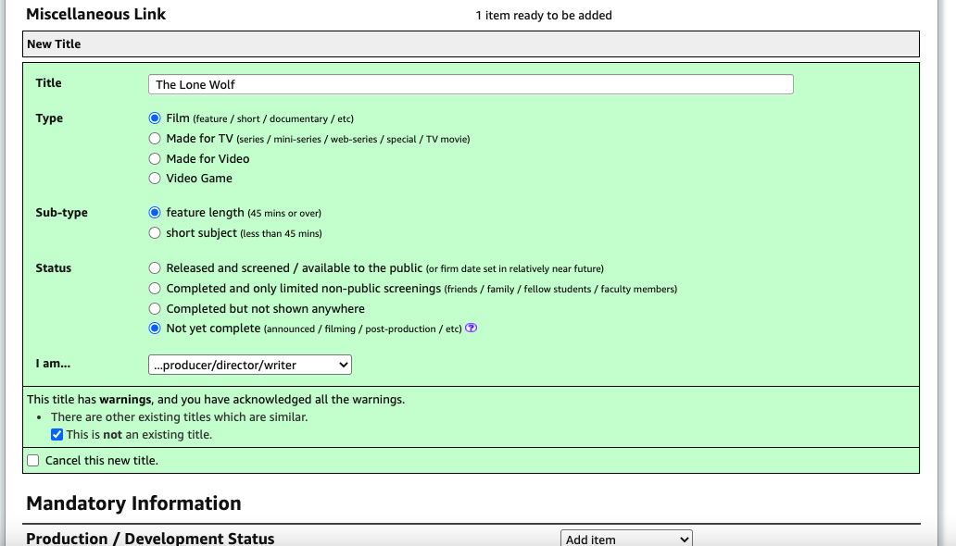Image resolution: width=956 pixels, height=546 pixels.
Task: Click the Title text field
Action: coord(471,84)
